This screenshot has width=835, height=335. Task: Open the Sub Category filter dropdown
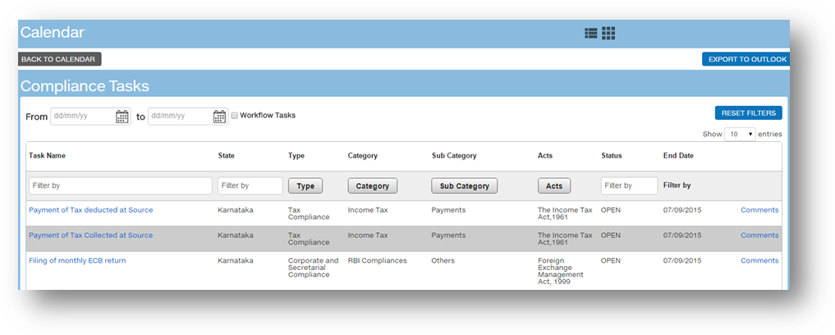(464, 186)
